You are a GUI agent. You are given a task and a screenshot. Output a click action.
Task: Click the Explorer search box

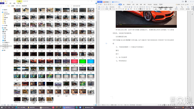tap(83, 6)
